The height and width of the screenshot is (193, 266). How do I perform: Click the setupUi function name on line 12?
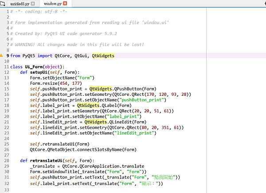point(39,72)
